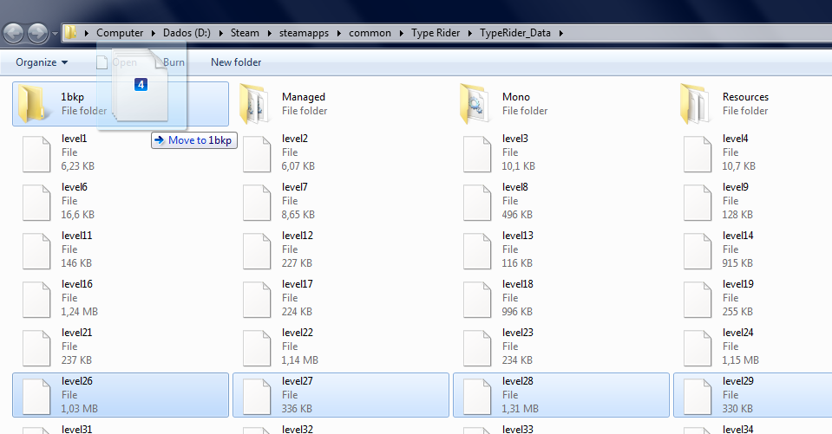Select the level2 file icon
832x434 pixels.
[257, 154]
